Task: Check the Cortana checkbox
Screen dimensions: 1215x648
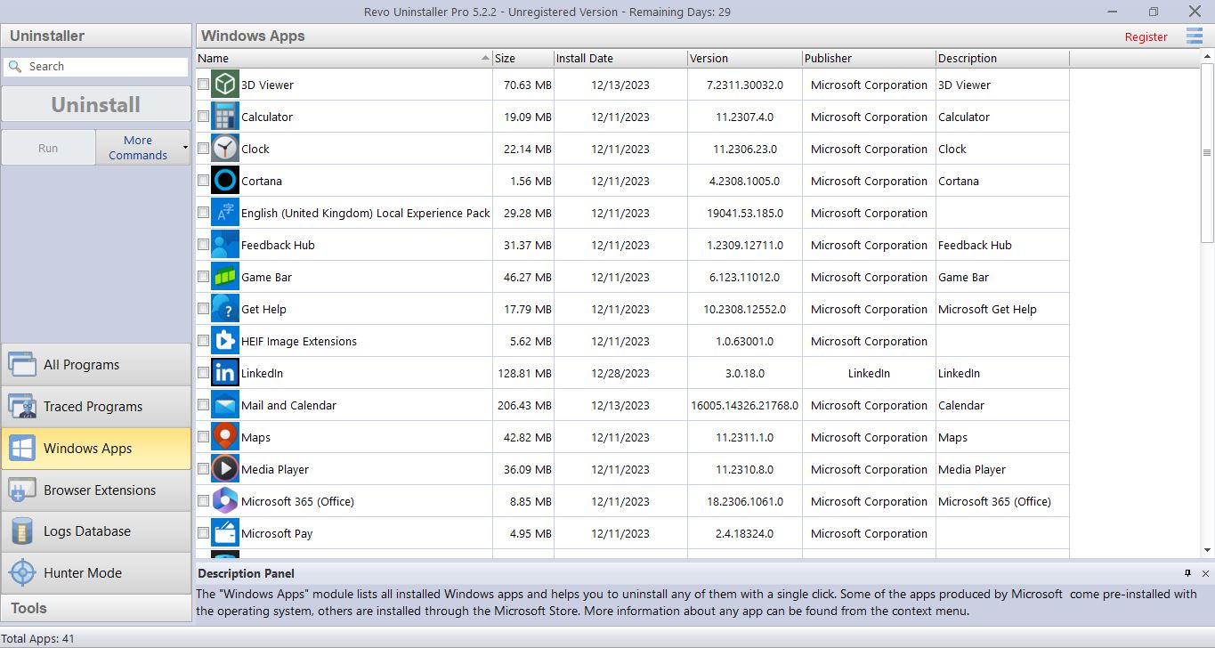Action: coord(203,181)
